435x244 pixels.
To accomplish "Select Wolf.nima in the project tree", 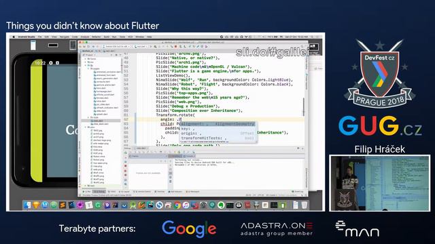I will point(98,173).
